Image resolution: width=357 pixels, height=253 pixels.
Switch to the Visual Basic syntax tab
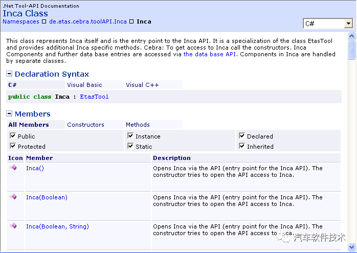click(85, 85)
